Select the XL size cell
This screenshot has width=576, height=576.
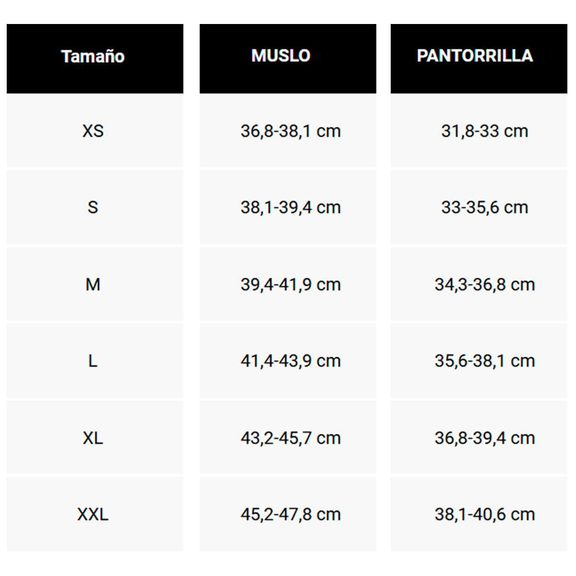click(93, 438)
